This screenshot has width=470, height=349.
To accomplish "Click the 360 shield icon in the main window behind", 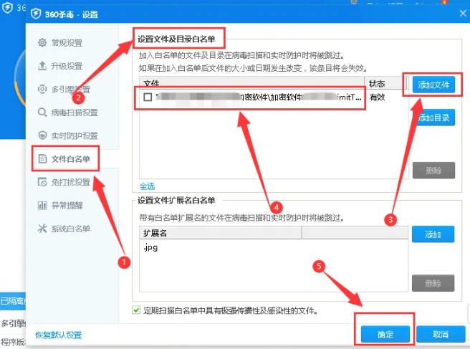I will [7, 7].
